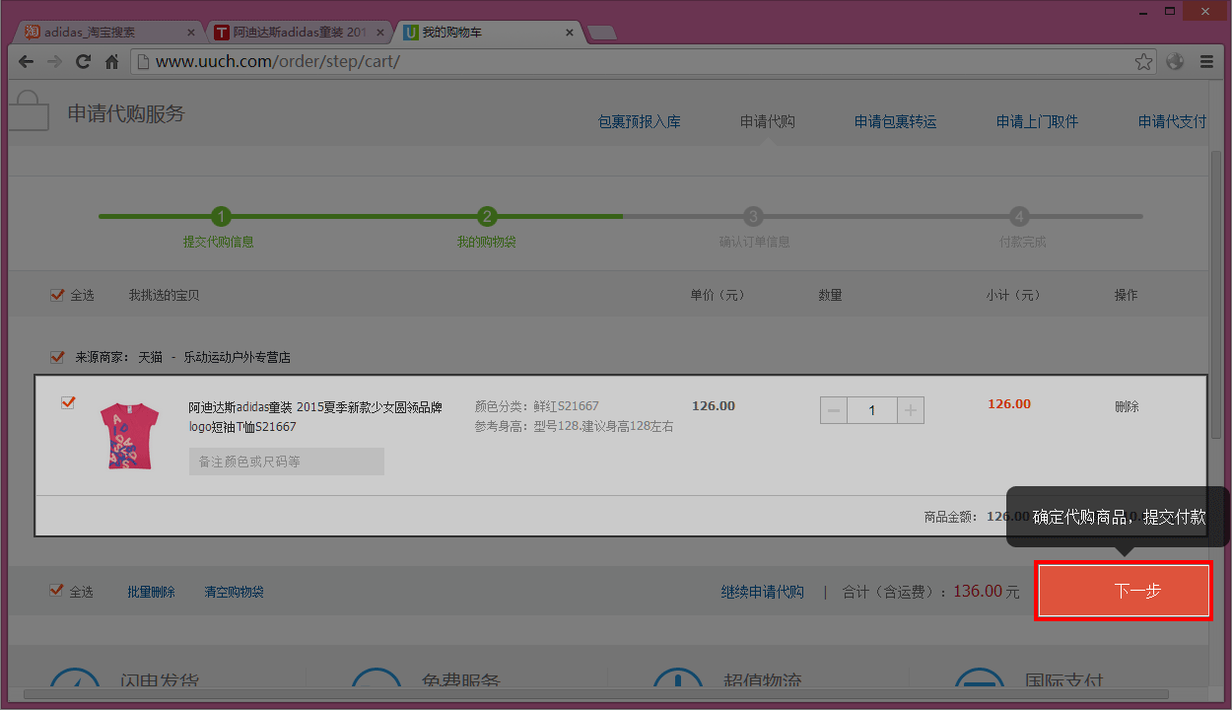The width and height of the screenshot is (1232, 710).
Task: Click the 颜色分类：鲜红S21667 text
Action: 536,406
